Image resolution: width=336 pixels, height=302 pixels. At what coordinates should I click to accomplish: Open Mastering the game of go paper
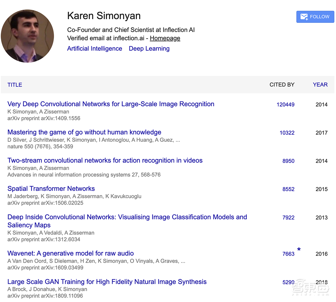point(84,132)
